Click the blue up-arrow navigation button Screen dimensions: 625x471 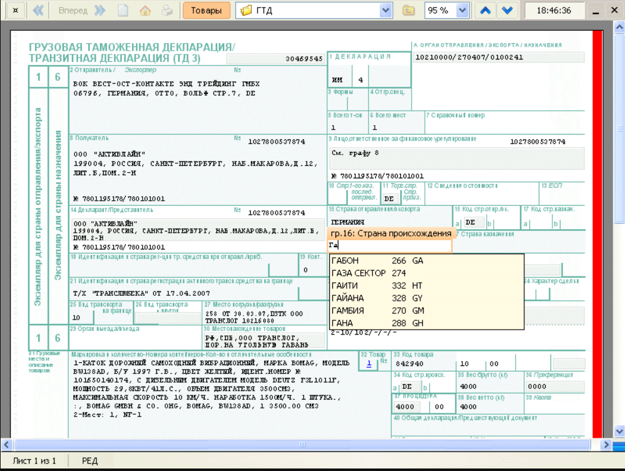click(x=485, y=11)
